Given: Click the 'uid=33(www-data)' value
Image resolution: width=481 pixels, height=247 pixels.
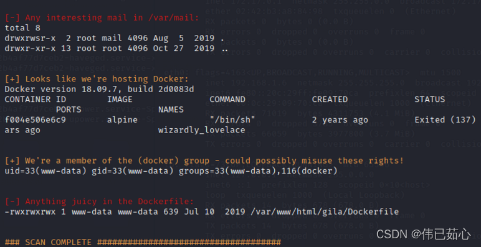Looking at the screenshot, I should click(45, 171).
